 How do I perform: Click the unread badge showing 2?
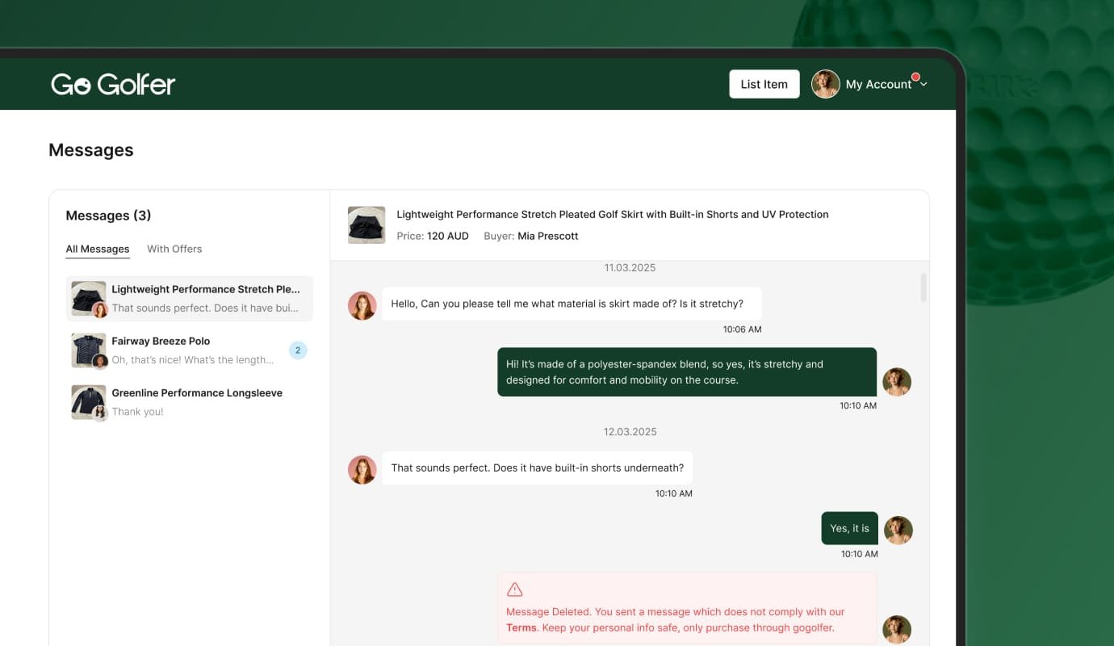coord(298,350)
